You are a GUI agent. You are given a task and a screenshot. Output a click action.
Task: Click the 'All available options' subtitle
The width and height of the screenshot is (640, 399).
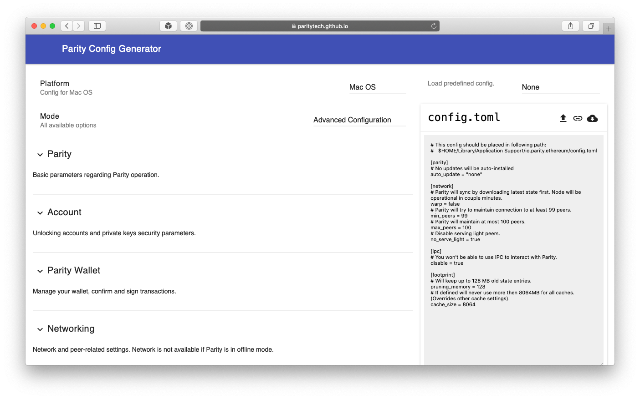pos(68,125)
